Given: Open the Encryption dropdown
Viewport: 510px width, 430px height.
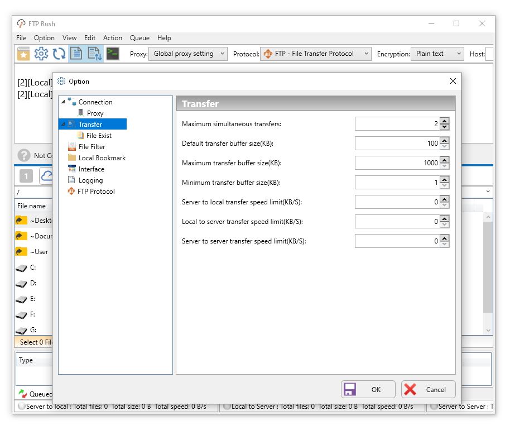Looking at the screenshot, I should coord(437,54).
